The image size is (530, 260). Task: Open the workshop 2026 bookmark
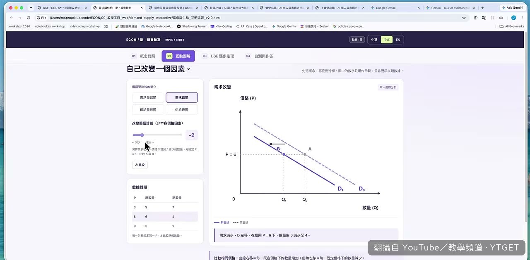(x=19, y=26)
